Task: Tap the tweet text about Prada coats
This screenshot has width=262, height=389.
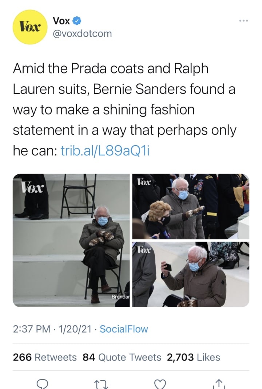Action: click(124, 109)
